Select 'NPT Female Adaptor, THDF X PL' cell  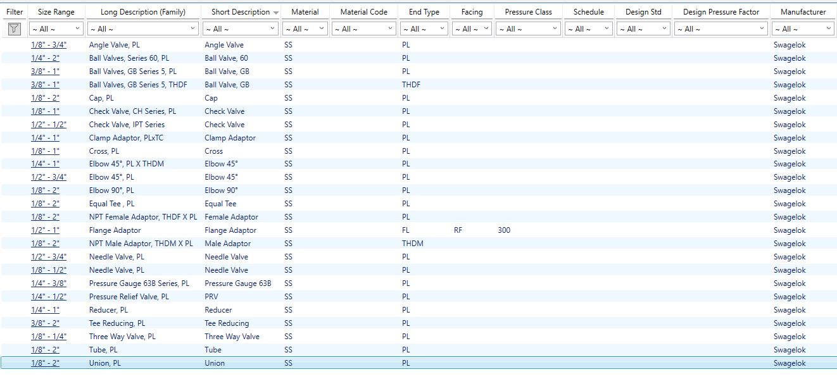[143, 217]
